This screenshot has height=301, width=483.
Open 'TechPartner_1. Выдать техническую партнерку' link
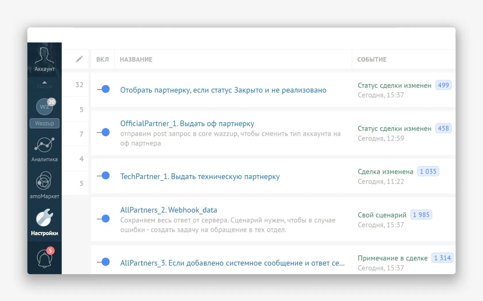(x=200, y=176)
